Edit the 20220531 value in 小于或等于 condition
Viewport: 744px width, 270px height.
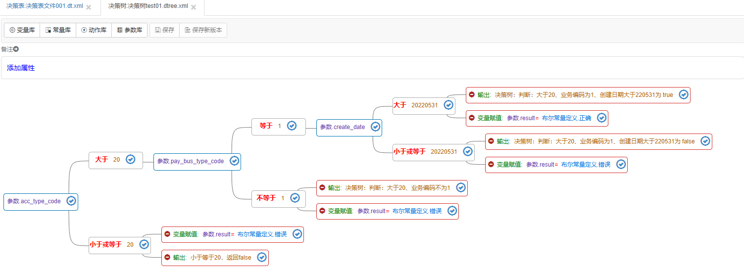coord(444,151)
